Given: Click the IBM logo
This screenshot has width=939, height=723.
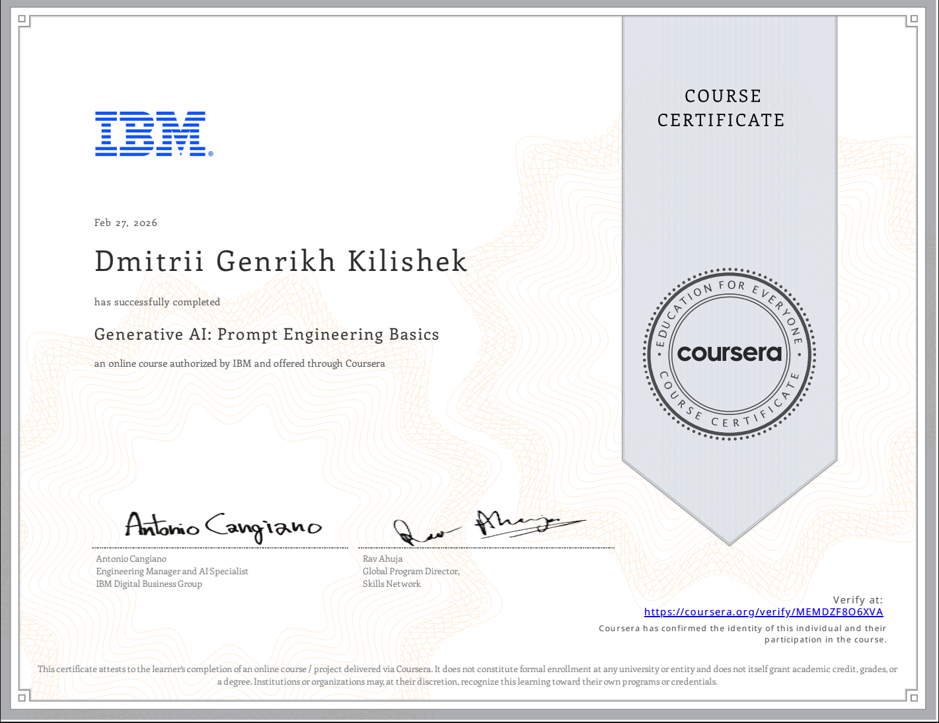Looking at the screenshot, I should coord(151,133).
